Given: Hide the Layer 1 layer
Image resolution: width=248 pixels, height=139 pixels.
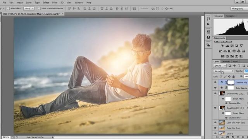Looking at the screenshot, I should [215, 134].
